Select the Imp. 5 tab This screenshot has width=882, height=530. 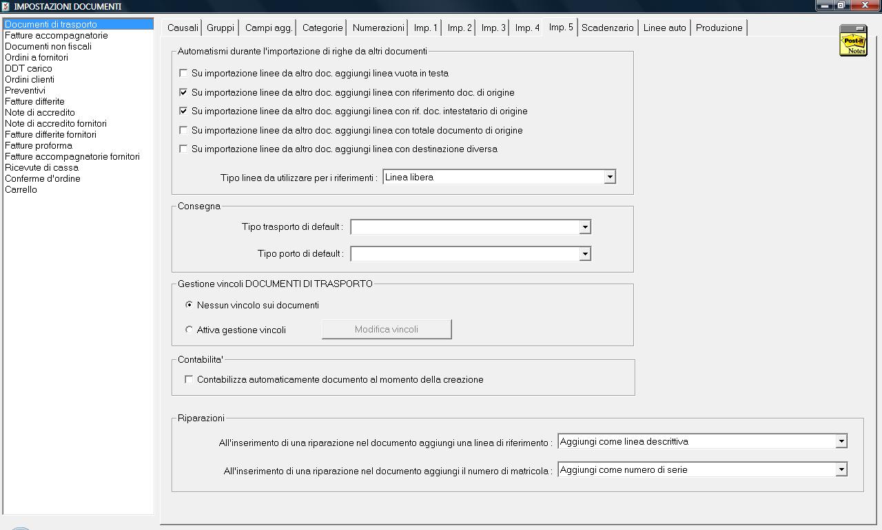[561, 27]
